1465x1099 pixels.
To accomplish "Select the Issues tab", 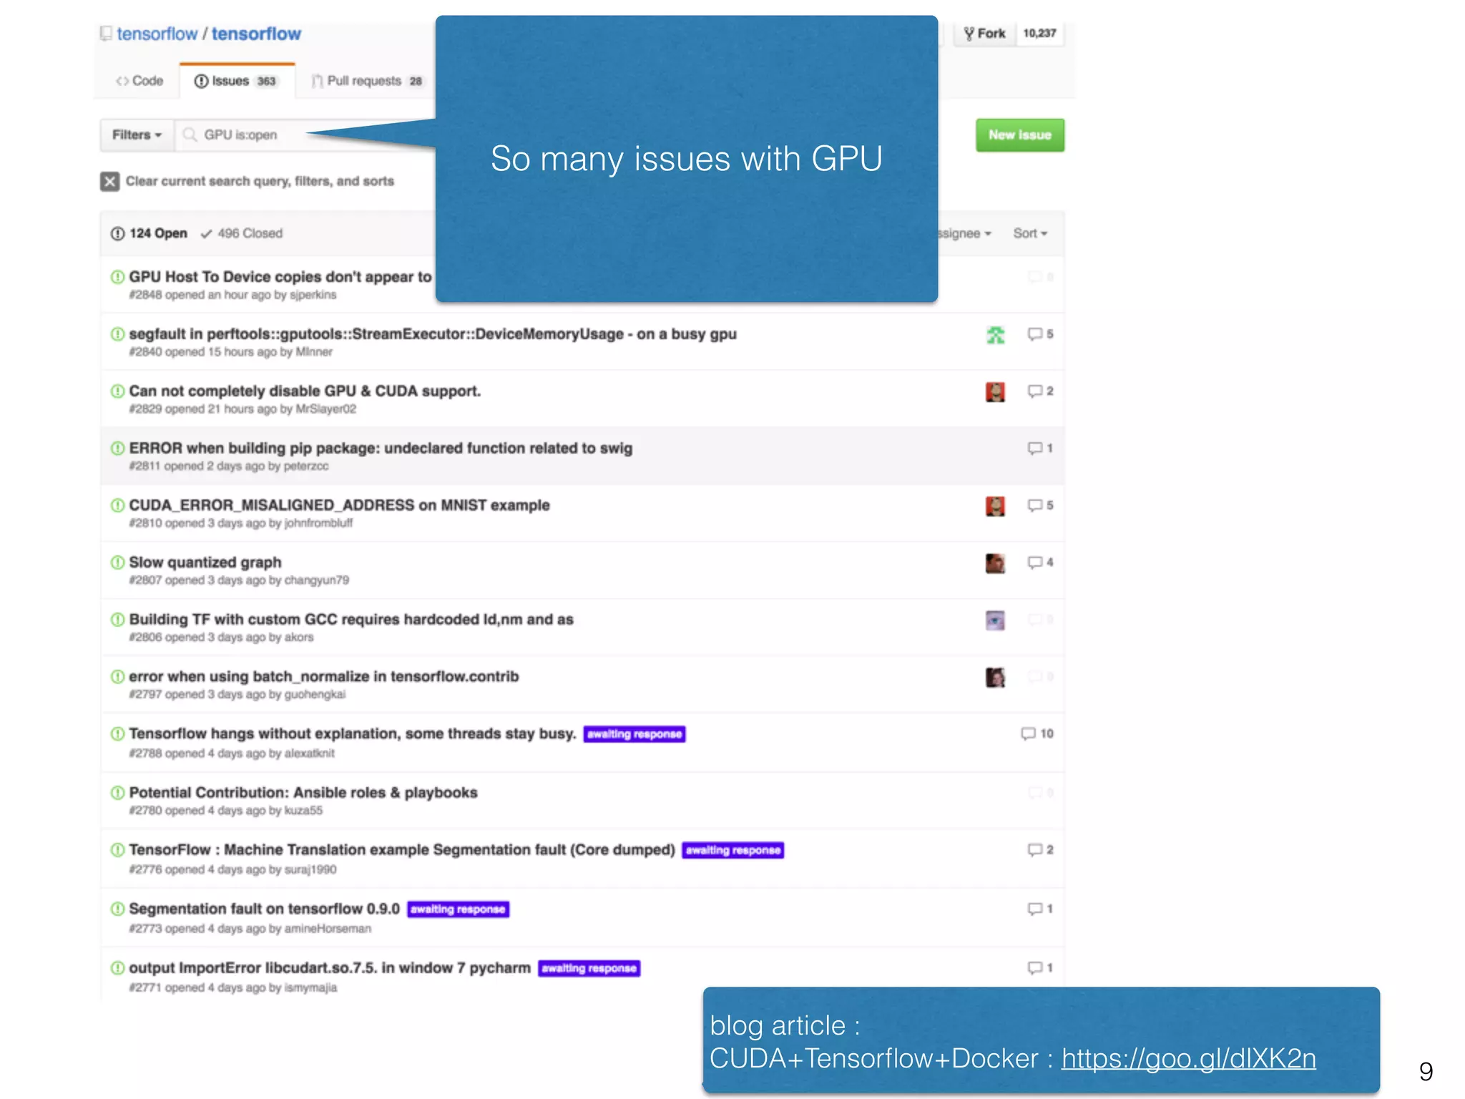I will (x=237, y=81).
